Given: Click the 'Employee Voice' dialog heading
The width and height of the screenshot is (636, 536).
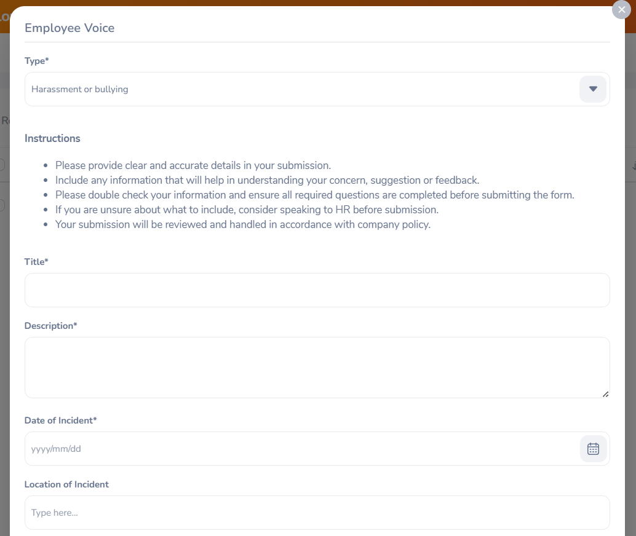Looking at the screenshot, I should (x=70, y=28).
